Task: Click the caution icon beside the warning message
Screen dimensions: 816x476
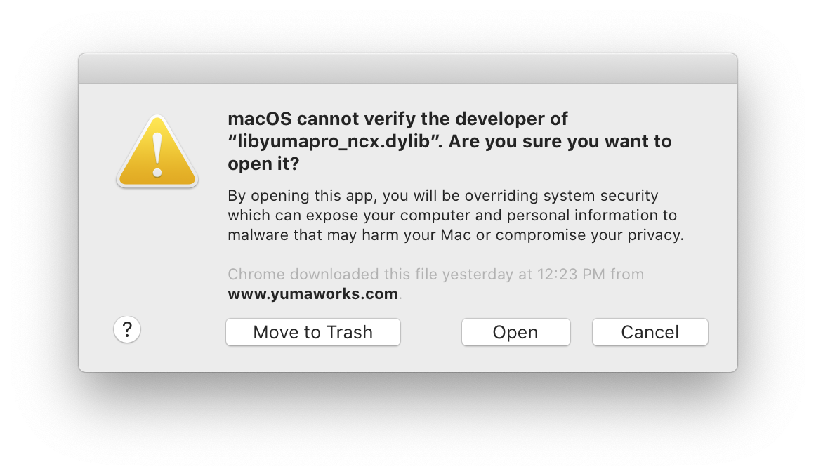Action: (157, 150)
